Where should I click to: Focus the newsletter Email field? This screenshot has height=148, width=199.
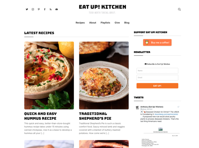157,78
